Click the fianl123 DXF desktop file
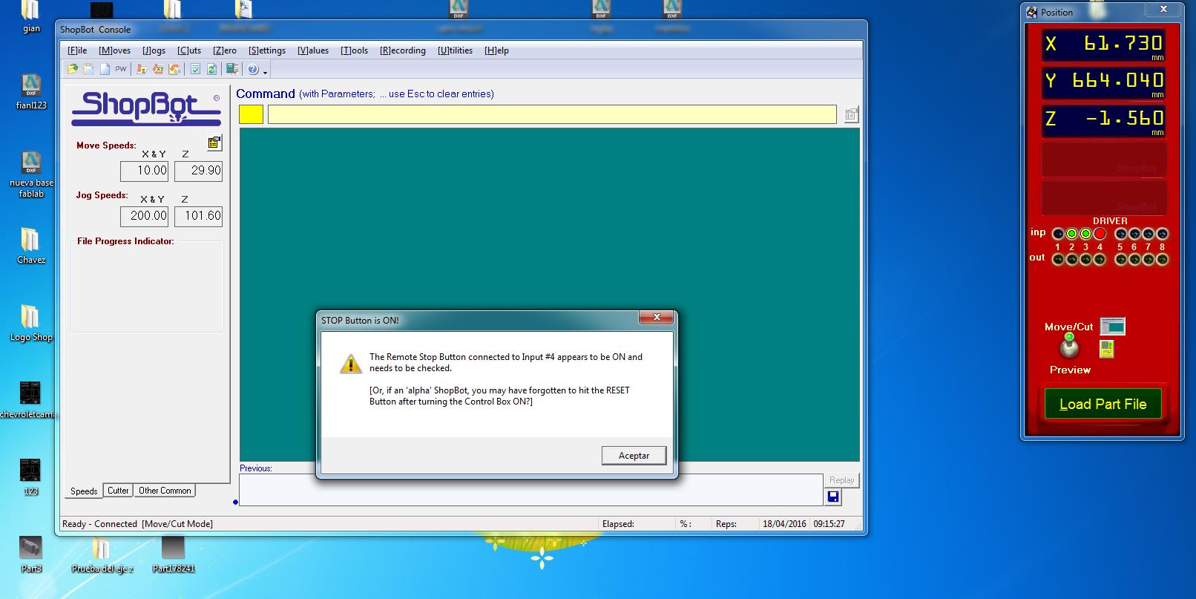This screenshot has width=1196, height=599. tap(31, 92)
